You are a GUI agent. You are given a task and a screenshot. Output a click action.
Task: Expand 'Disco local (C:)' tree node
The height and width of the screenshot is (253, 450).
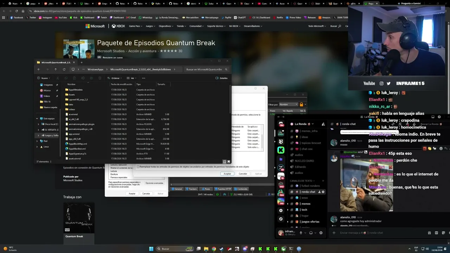39,124
